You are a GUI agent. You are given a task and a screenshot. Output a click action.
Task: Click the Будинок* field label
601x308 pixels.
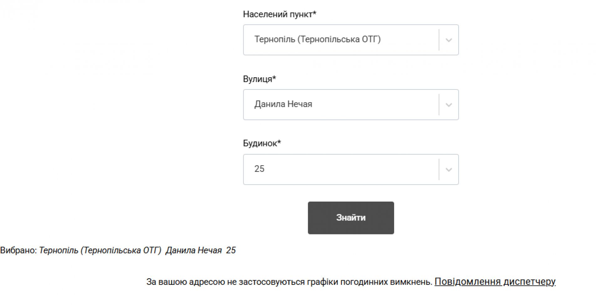click(262, 143)
